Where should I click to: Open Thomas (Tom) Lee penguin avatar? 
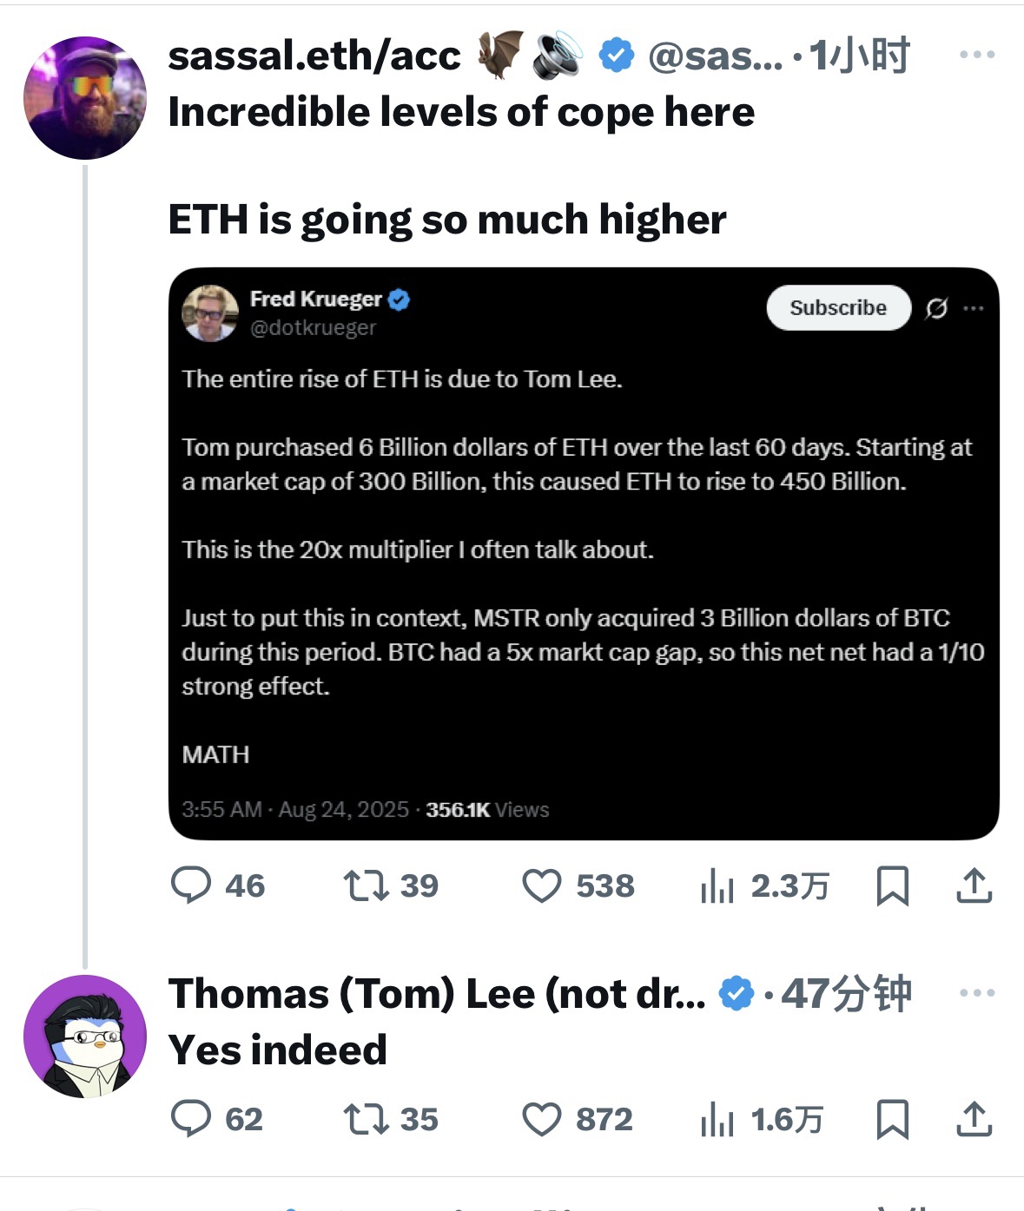(x=85, y=1037)
